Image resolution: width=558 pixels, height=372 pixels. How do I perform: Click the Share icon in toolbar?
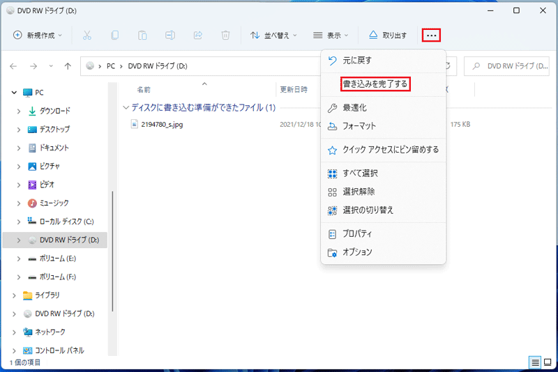point(198,35)
